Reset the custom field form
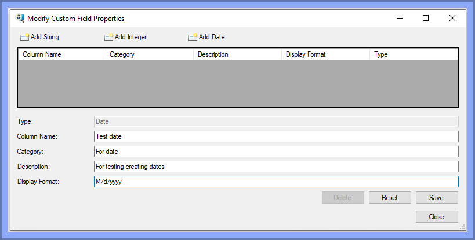Image resolution: width=475 pixels, height=240 pixels. [x=390, y=198]
